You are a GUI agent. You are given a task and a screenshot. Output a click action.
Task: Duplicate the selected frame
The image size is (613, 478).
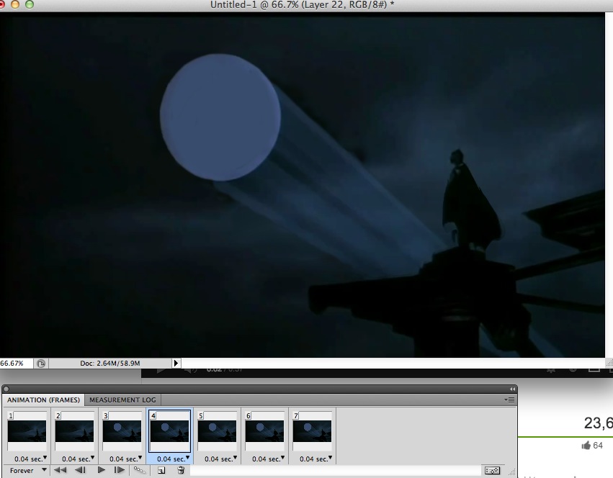point(160,470)
